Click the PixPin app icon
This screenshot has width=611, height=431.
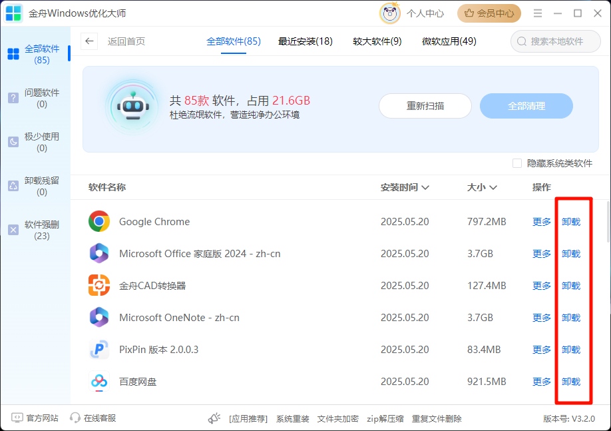coord(99,350)
